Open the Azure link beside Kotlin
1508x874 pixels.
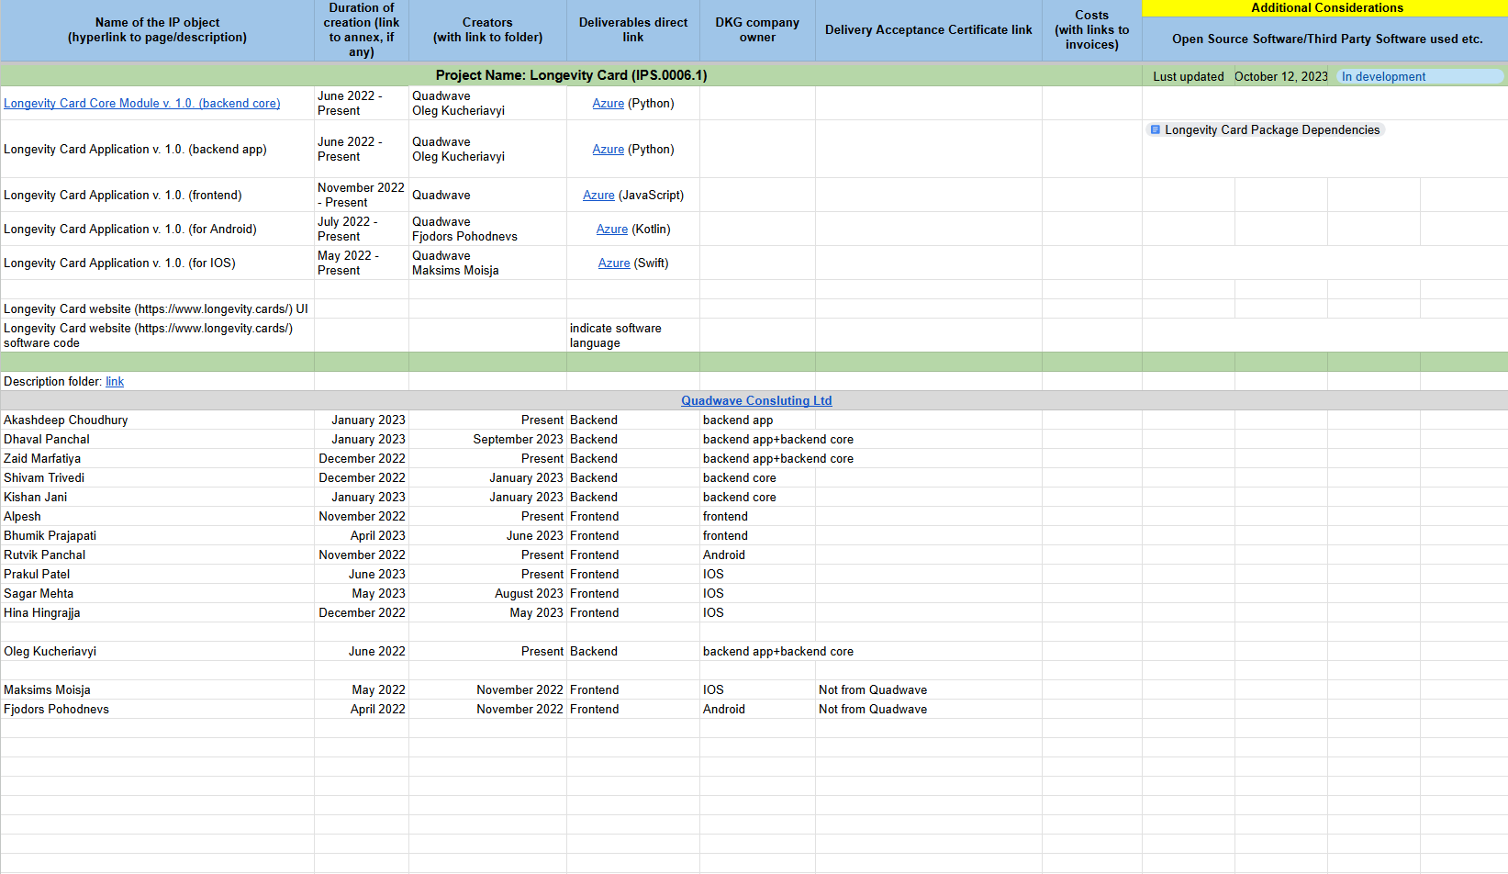click(x=611, y=230)
